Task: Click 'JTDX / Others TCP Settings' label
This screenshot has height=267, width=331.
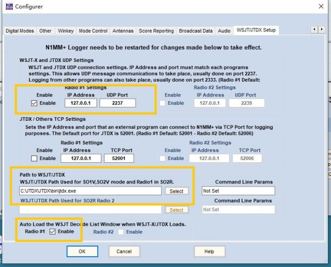Action: (x=53, y=119)
